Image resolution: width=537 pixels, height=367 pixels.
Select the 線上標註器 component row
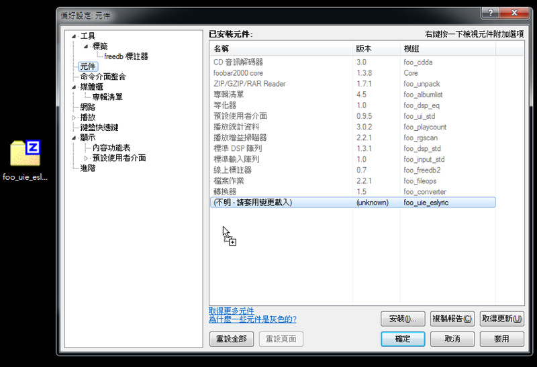point(353,170)
